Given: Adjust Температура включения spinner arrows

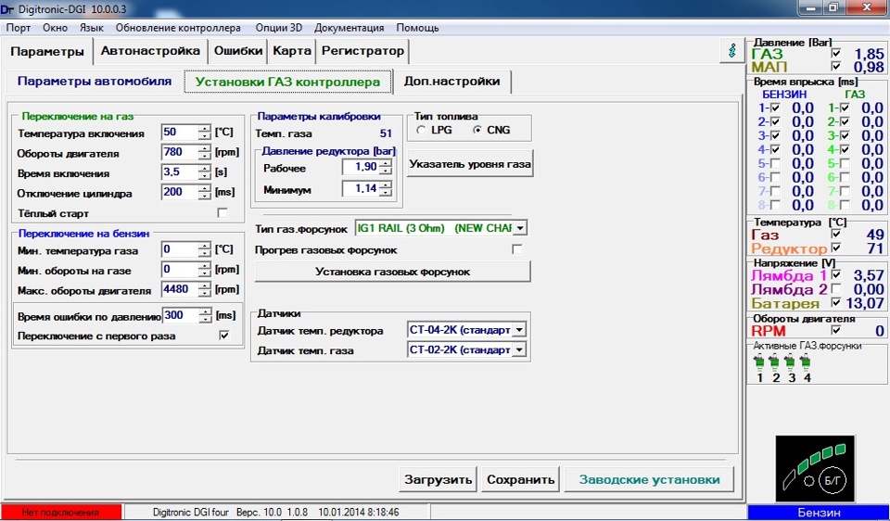Looking at the screenshot, I should pyautogui.click(x=204, y=133).
